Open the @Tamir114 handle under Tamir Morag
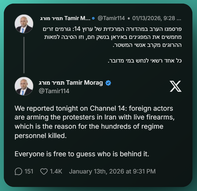197x191 pixels. [x=54, y=91]
